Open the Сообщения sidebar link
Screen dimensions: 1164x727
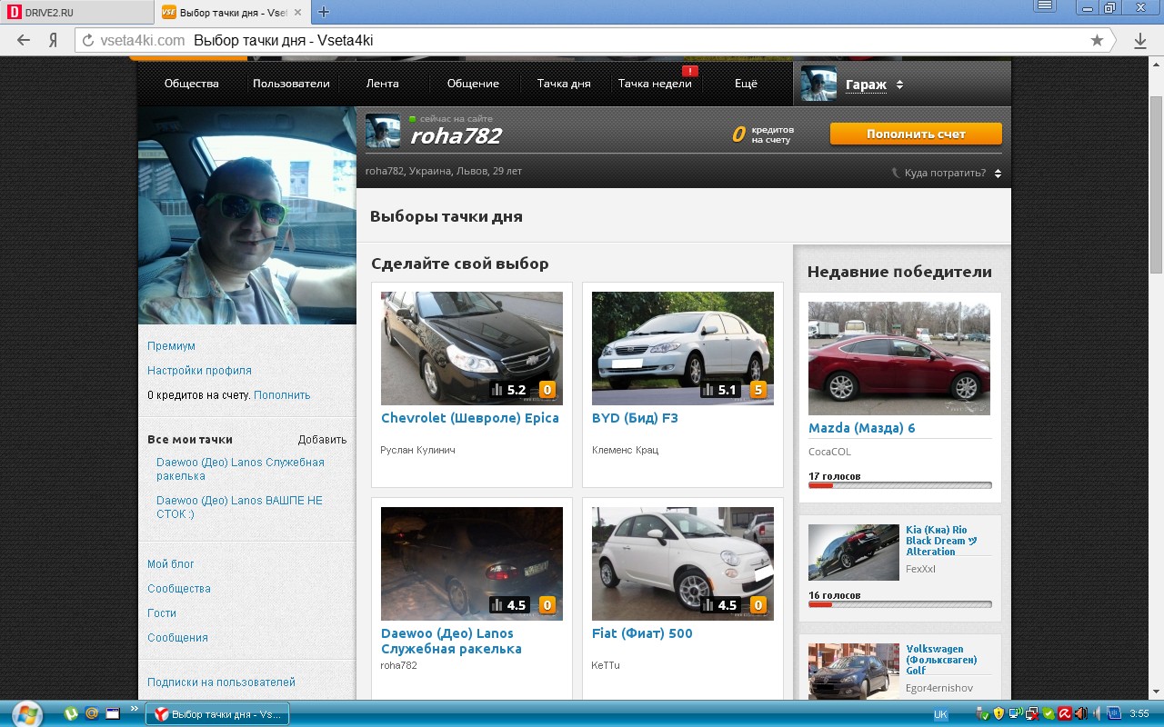coord(177,638)
